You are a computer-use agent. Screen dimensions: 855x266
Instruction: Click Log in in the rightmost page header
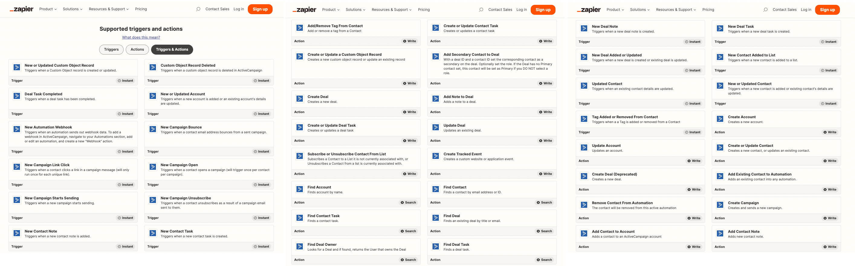coord(806,10)
